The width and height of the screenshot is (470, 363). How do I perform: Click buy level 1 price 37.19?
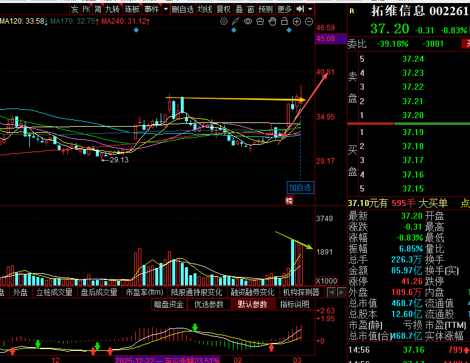pos(413,132)
